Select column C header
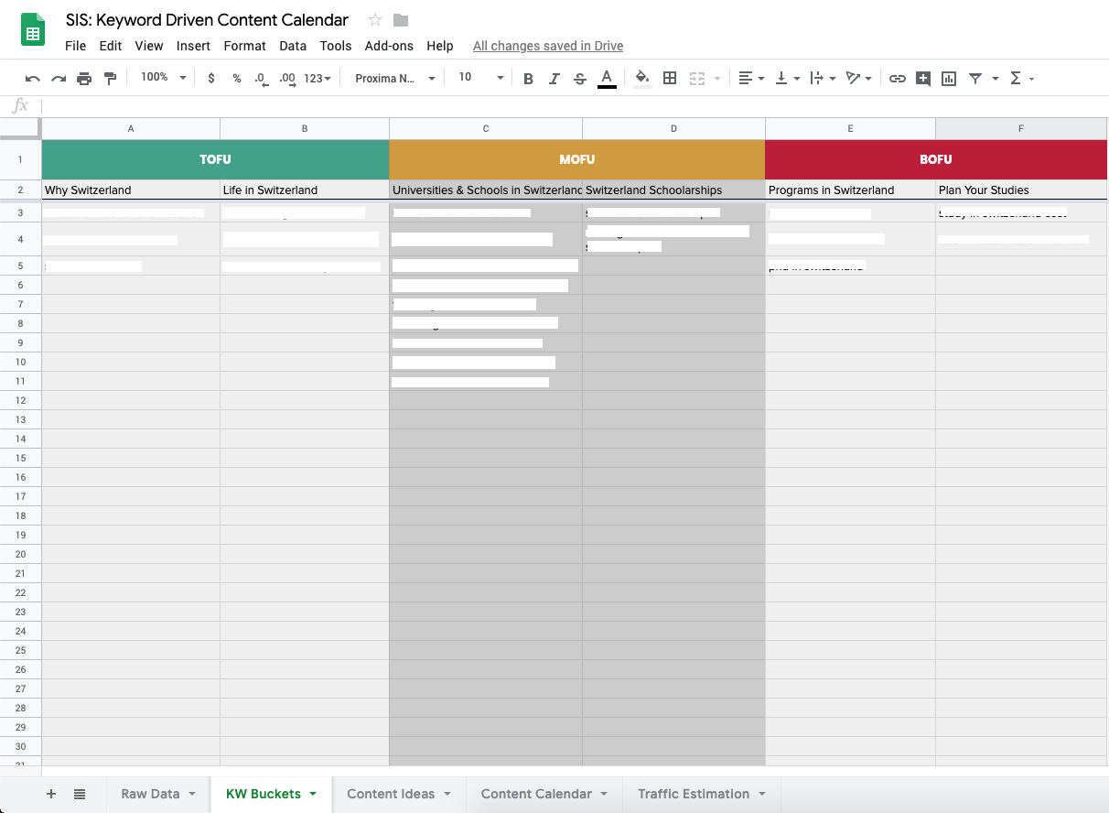 (486, 128)
